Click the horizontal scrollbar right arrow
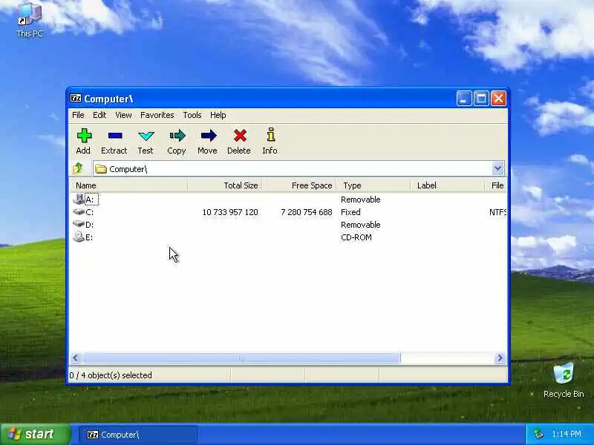The image size is (594, 445). (500, 357)
